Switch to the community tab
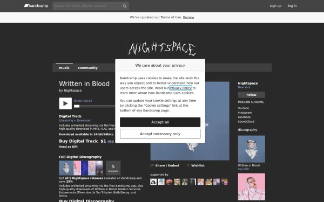The width and height of the screenshot is (324, 202). tap(87, 68)
